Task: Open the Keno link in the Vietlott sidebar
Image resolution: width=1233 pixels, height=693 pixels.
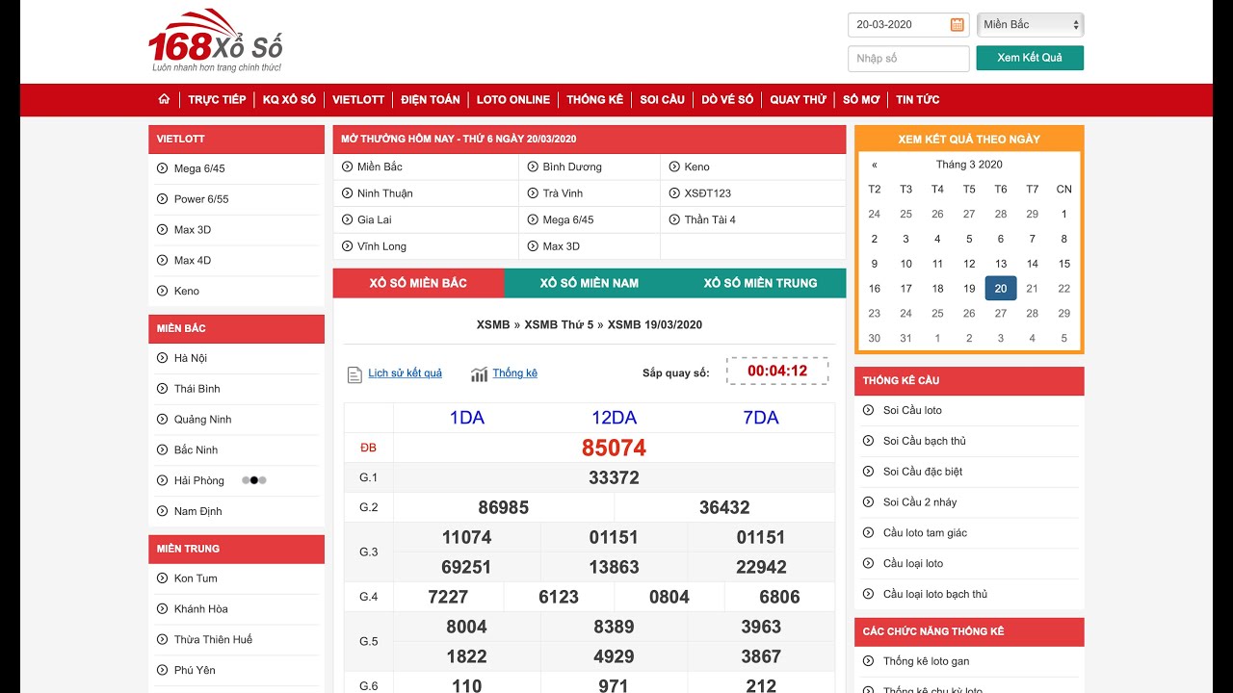Action: click(187, 291)
